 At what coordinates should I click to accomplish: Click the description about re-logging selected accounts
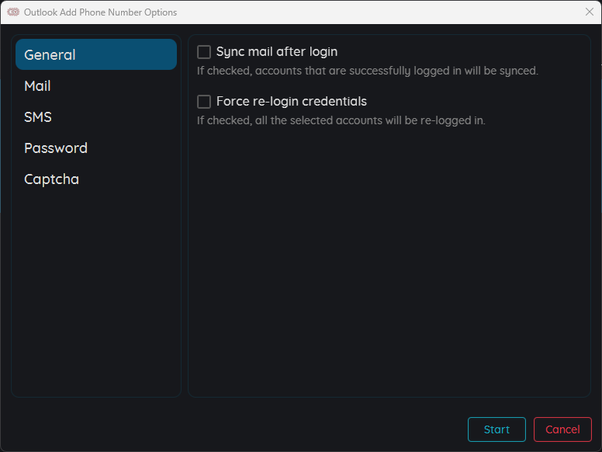pos(341,120)
